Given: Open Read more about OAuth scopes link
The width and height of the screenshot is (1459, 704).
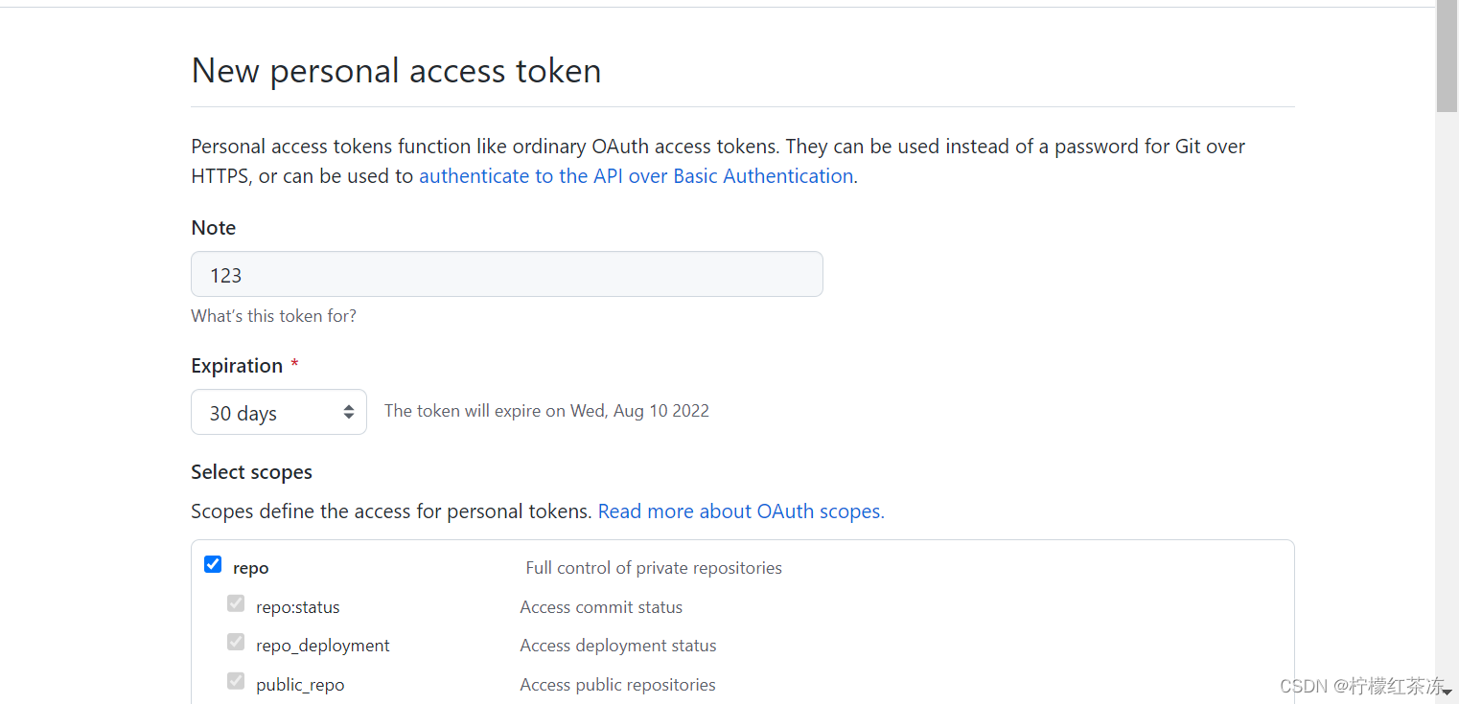Looking at the screenshot, I should (x=741, y=511).
